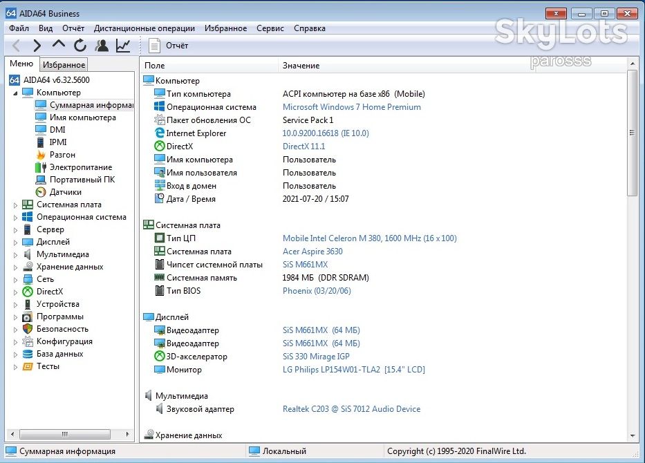Click the Разгон flame icon
The height and width of the screenshot is (463, 645).
coord(41,155)
